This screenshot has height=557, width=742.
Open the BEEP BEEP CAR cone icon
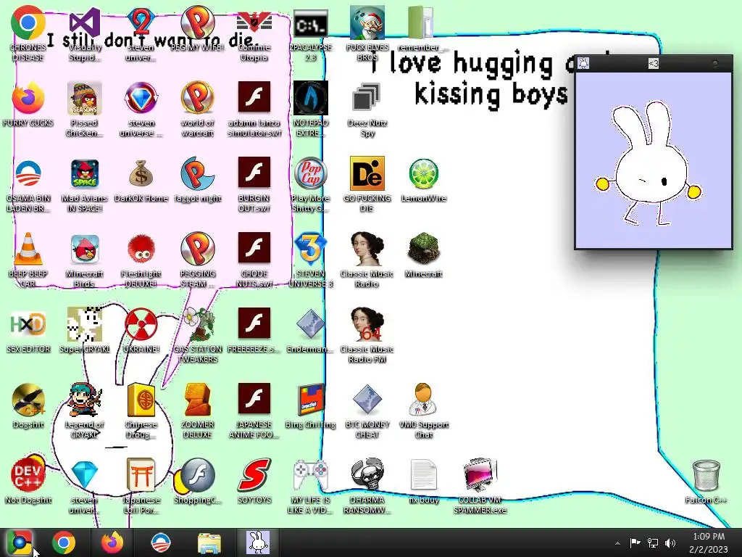[x=28, y=249]
